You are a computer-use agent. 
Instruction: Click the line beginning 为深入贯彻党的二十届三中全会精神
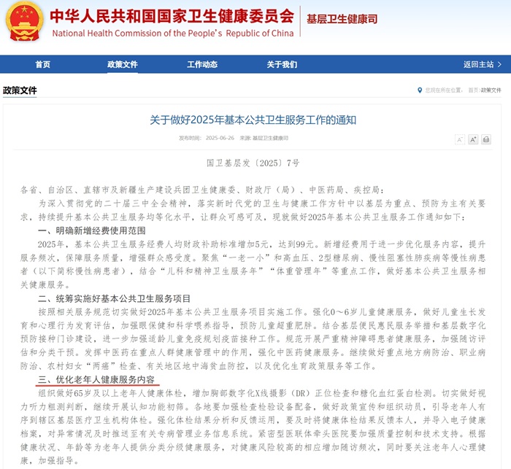(261, 204)
